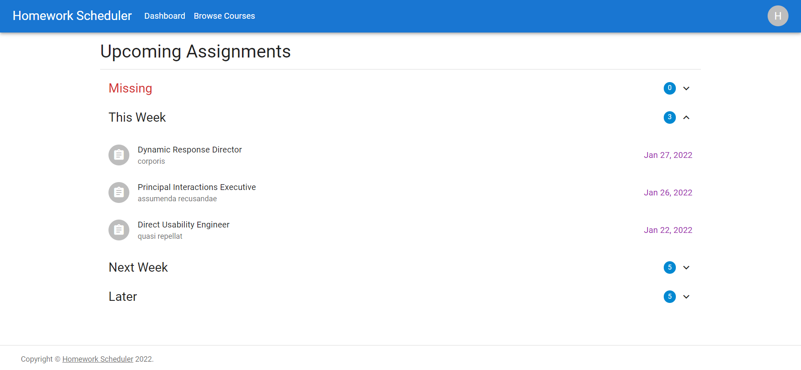The width and height of the screenshot is (801, 370).
Task: Click the Next Week section heading
Action: point(138,267)
